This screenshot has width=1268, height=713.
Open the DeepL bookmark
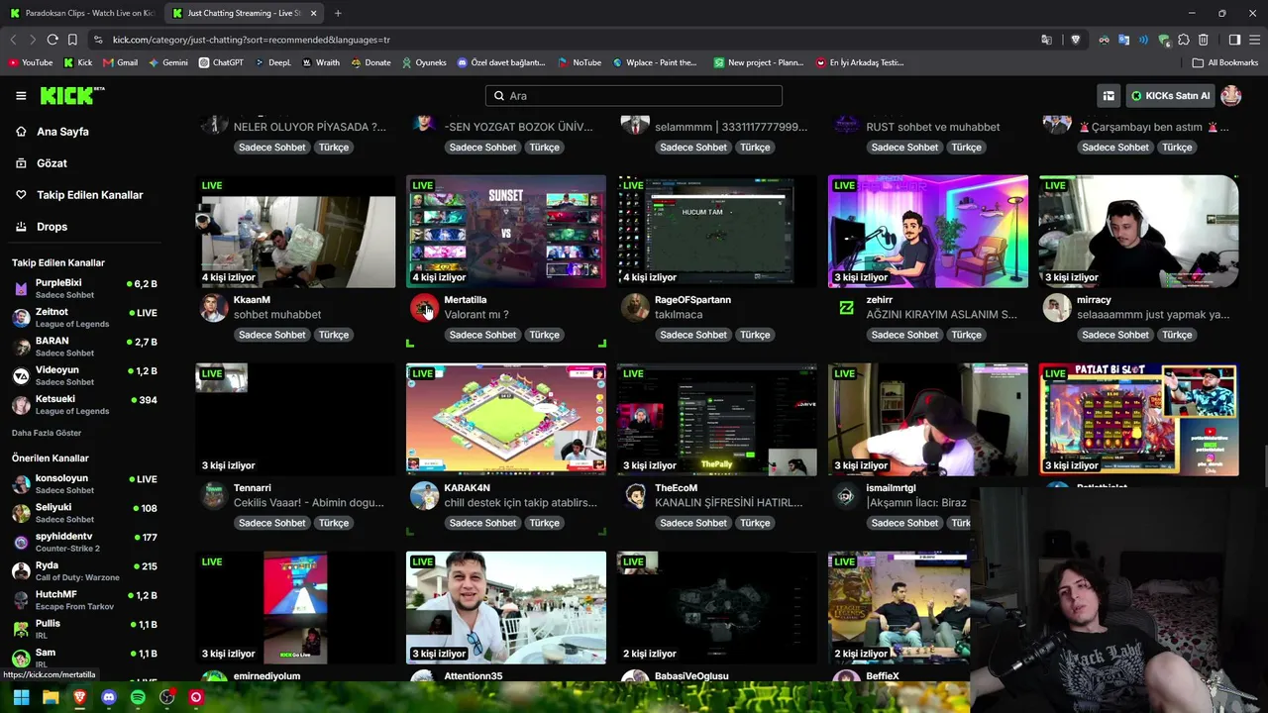point(272,62)
